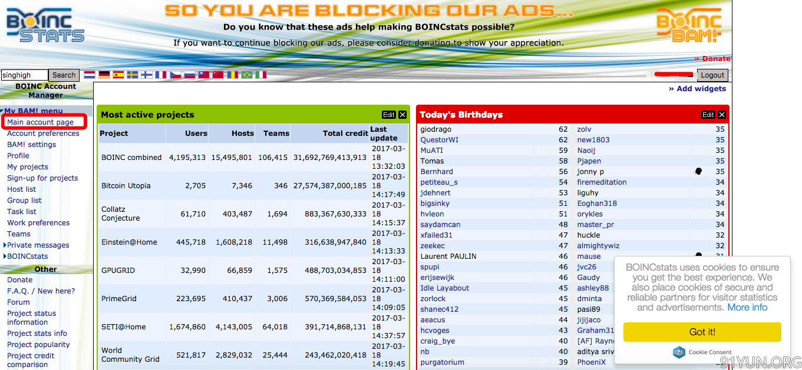Open birthday user firemeditation profile

click(x=602, y=182)
